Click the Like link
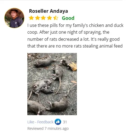130x138 pixels. point(31,122)
